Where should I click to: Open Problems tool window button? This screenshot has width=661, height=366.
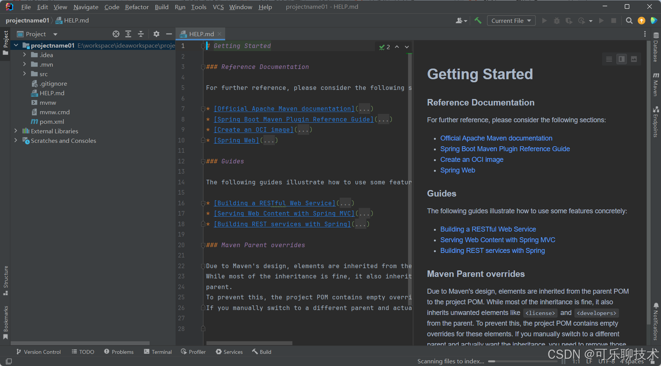point(119,352)
